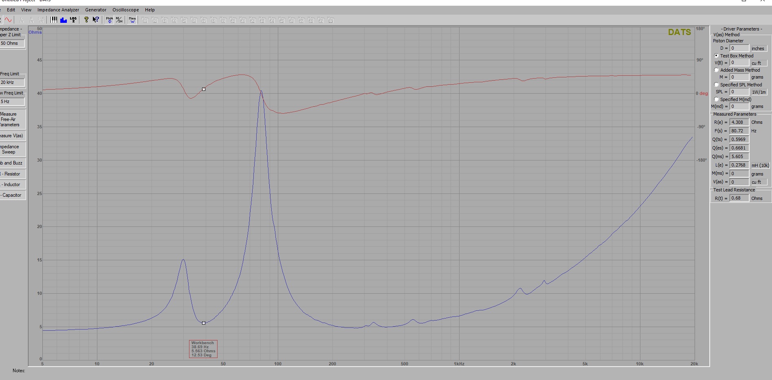Viewport: 772px width, 380px height.
Task: Click the cursor marker on the phase curve
Action: click(x=204, y=89)
